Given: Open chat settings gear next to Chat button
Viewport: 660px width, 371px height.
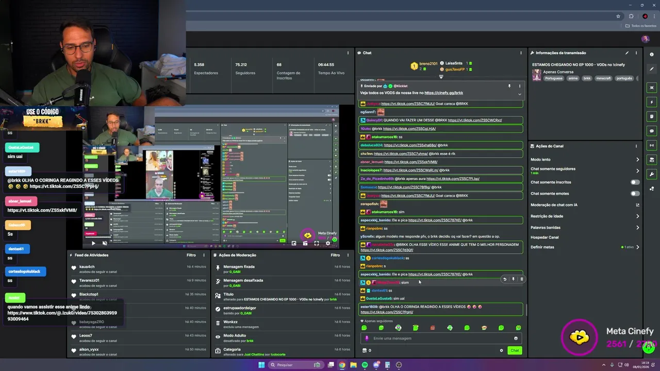Looking at the screenshot, I should pos(501,350).
